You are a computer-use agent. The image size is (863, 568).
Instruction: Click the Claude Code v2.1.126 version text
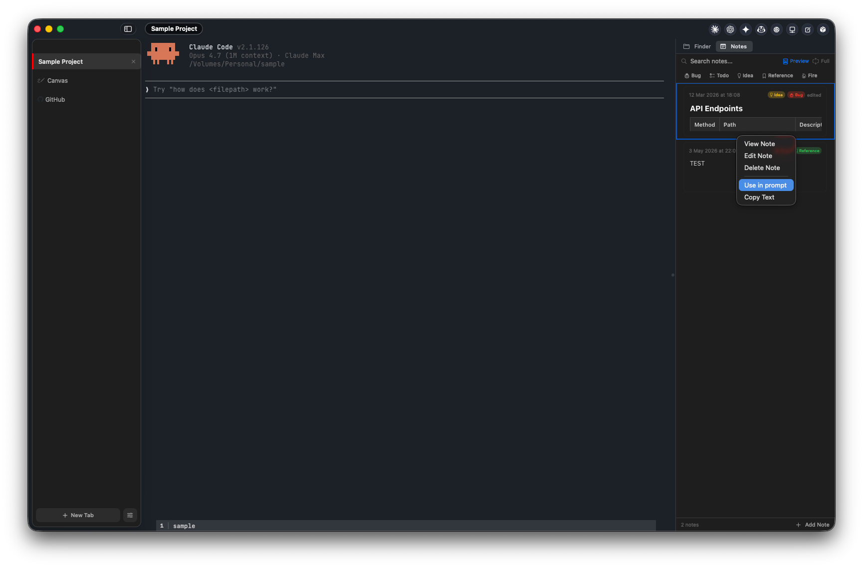228,47
